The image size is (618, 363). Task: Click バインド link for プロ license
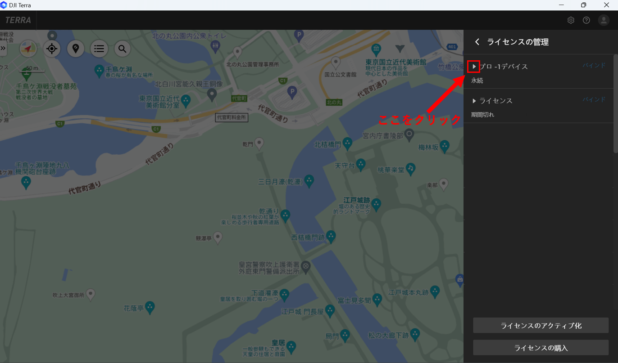(x=594, y=66)
